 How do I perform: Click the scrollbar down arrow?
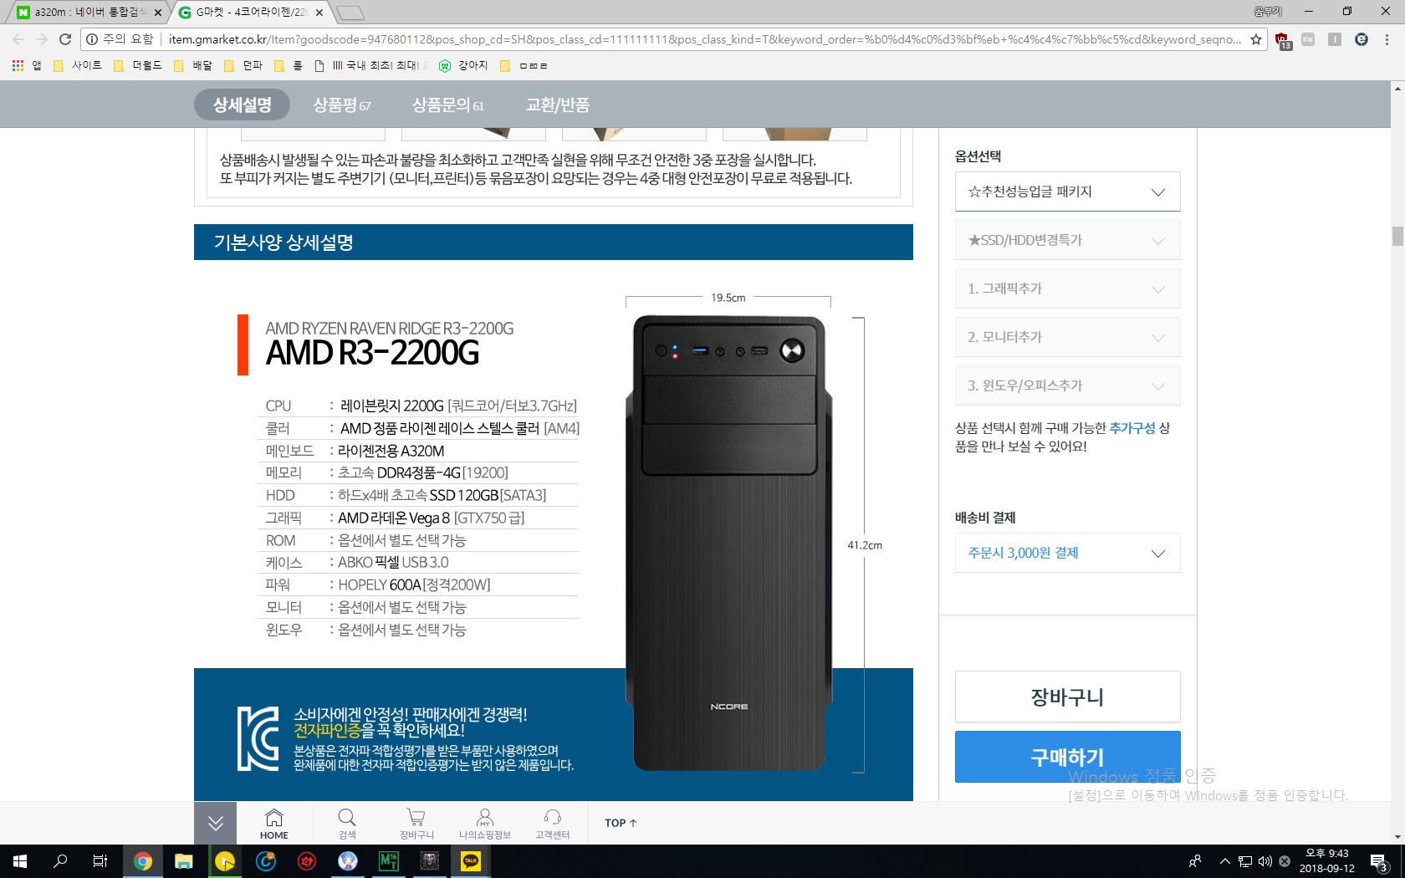click(1397, 837)
